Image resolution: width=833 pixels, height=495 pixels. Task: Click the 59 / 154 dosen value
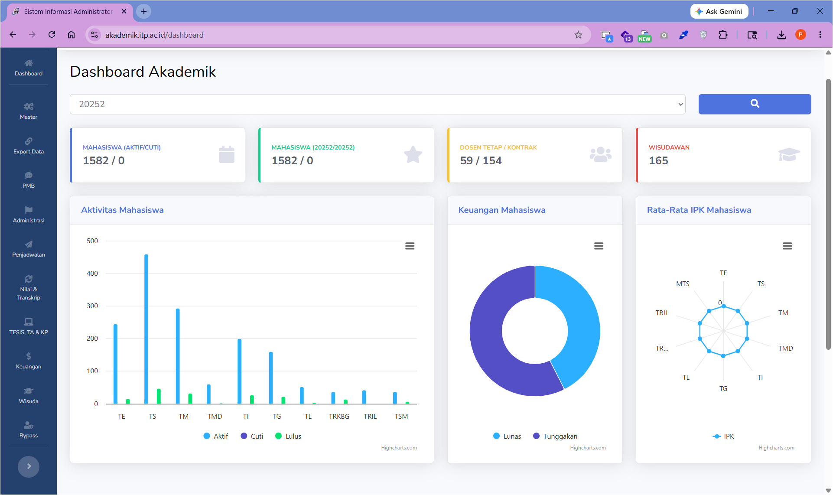pyautogui.click(x=481, y=160)
